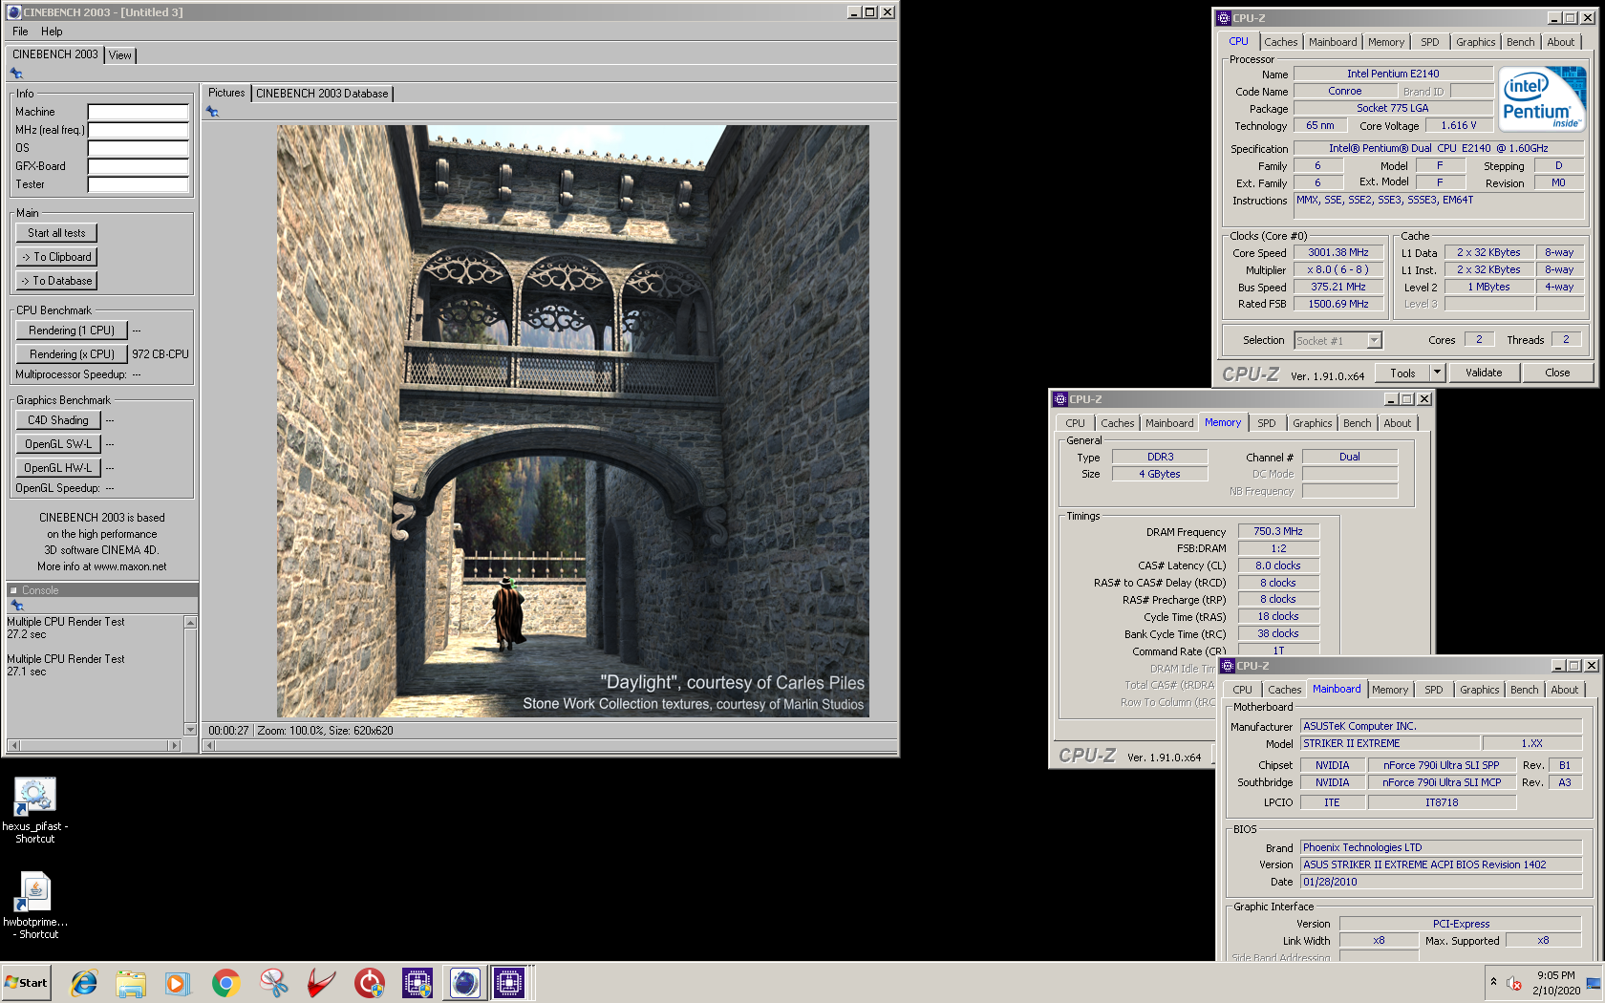Run Rendering (x CPU) benchmark
This screenshot has width=1605, height=1003.
coord(72,354)
